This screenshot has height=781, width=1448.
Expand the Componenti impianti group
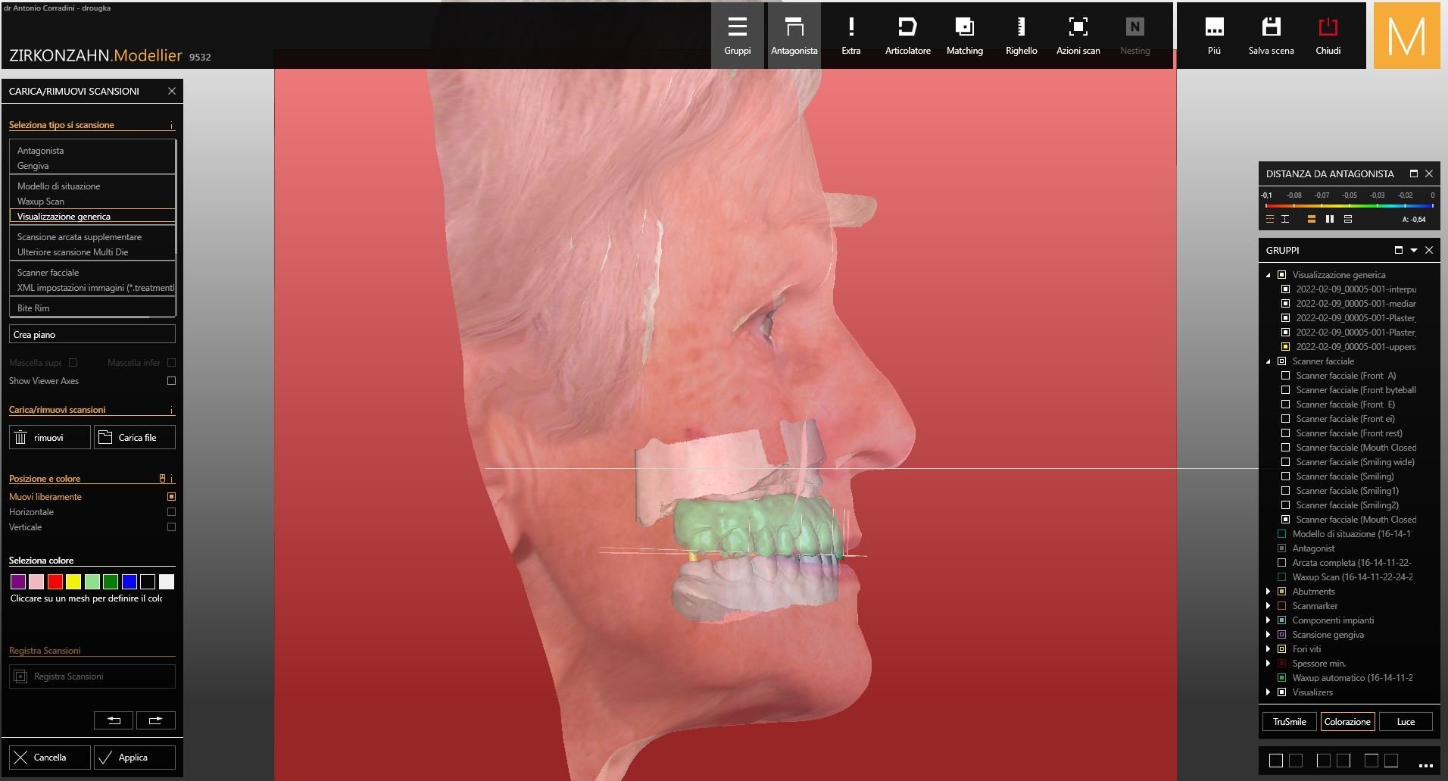point(1269,620)
